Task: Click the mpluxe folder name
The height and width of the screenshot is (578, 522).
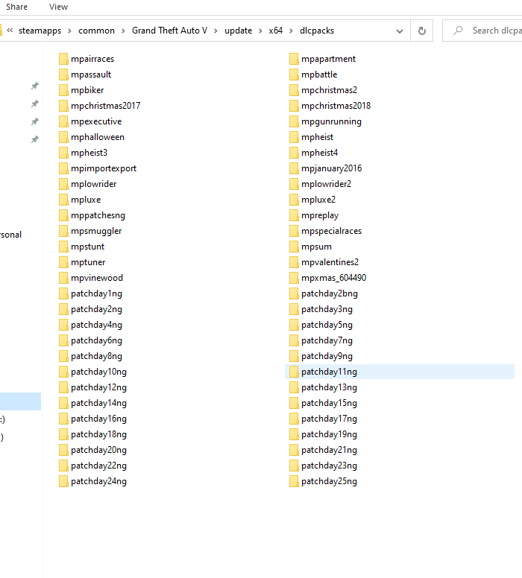Action: [x=86, y=200]
